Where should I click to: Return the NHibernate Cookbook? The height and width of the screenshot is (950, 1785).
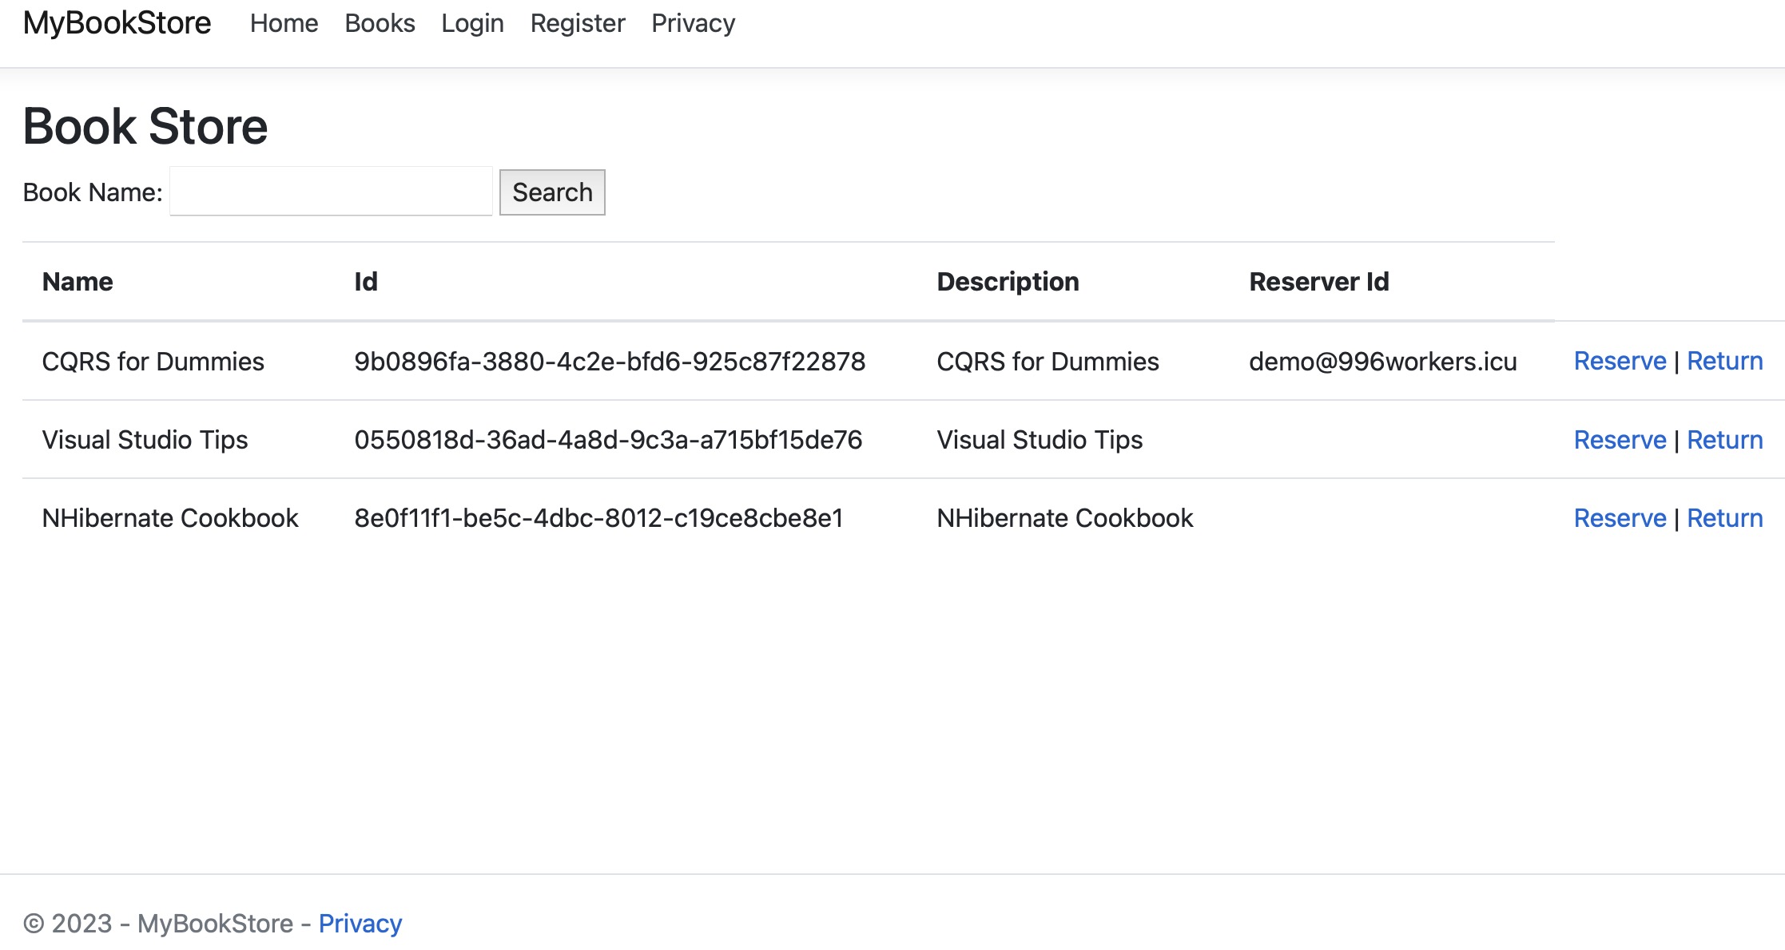tap(1724, 518)
